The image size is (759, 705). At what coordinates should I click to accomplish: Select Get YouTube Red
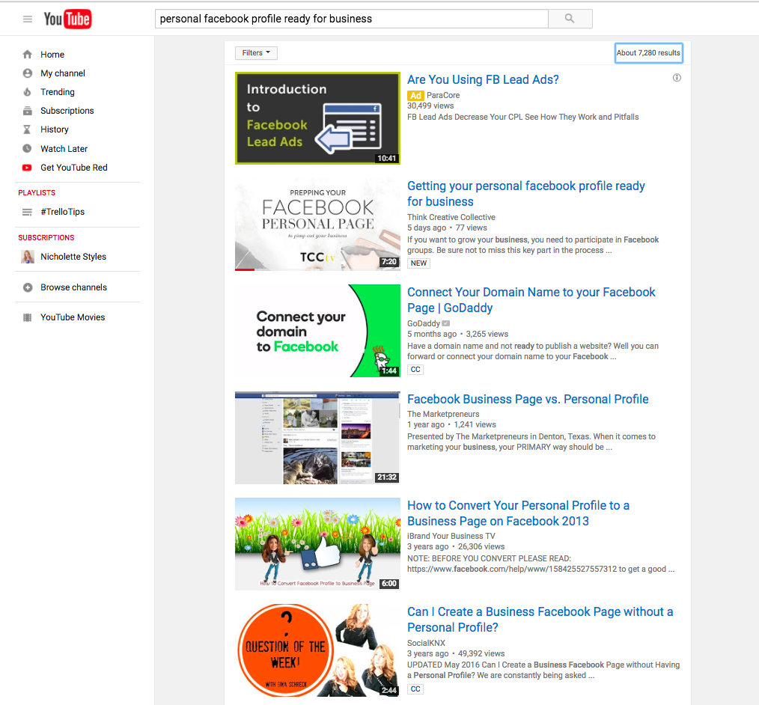pyautogui.click(x=74, y=168)
